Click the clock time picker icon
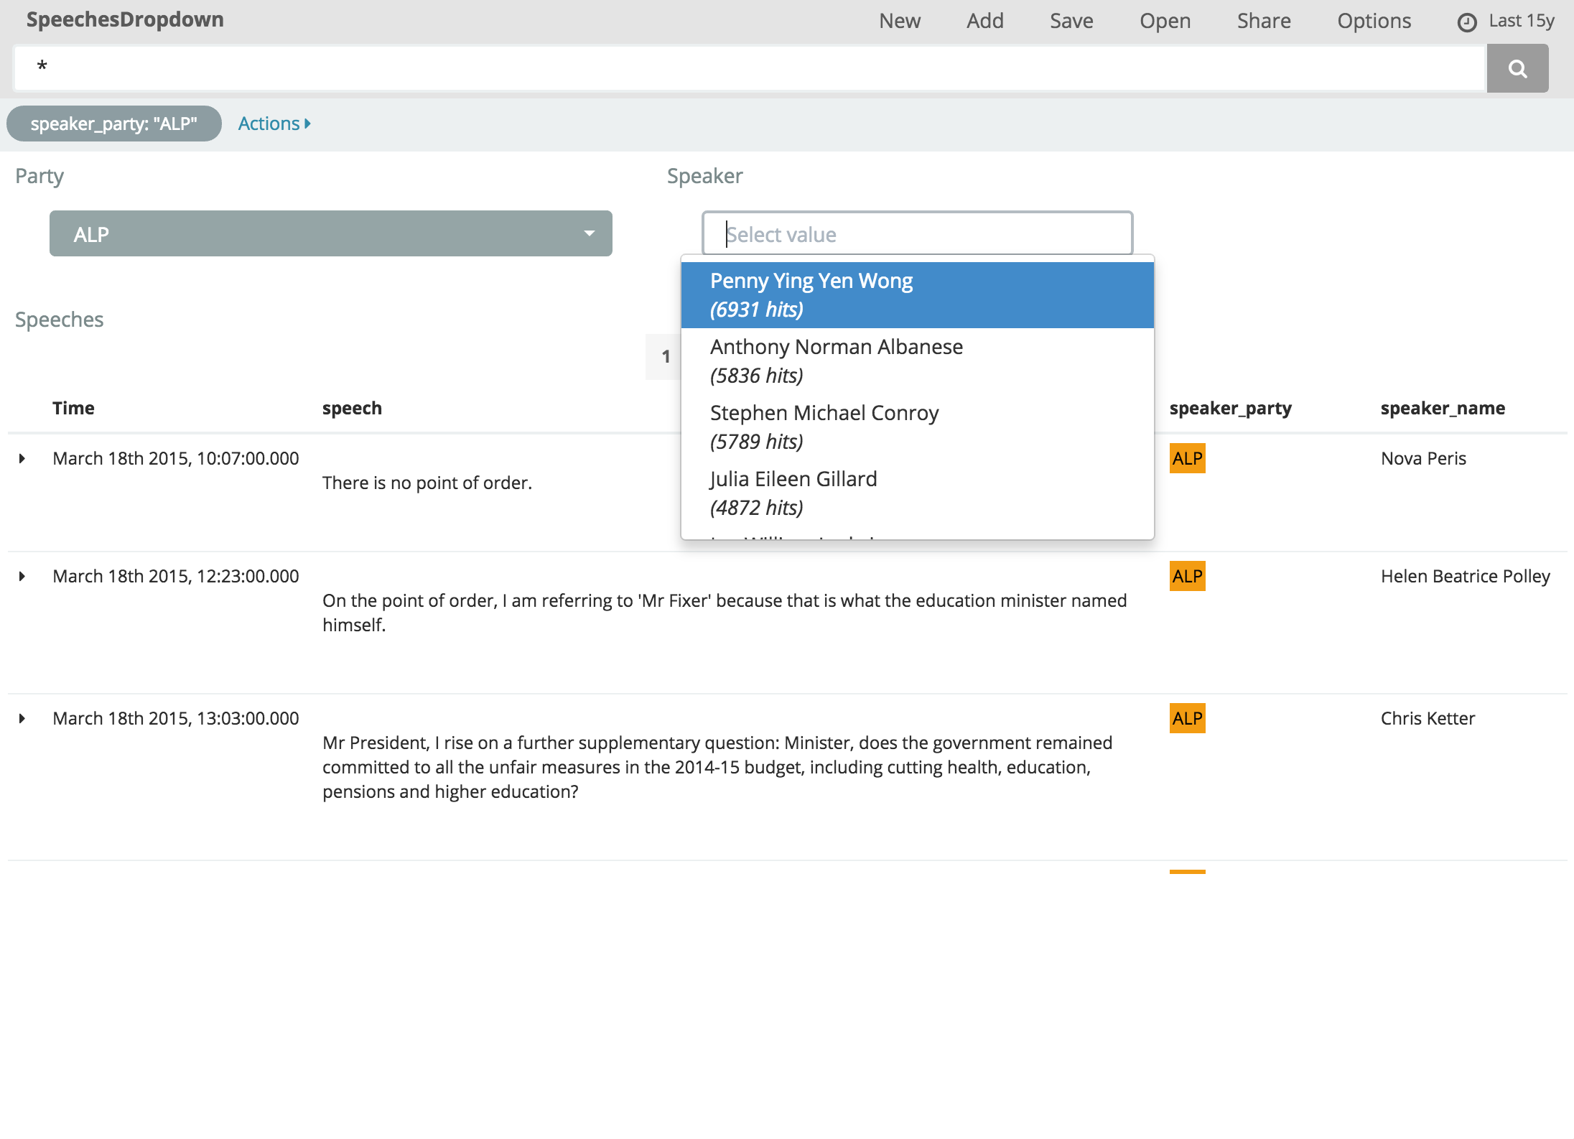Image resolution: width=1574 pixels, height=1139 pixels. coord(1466,22)
